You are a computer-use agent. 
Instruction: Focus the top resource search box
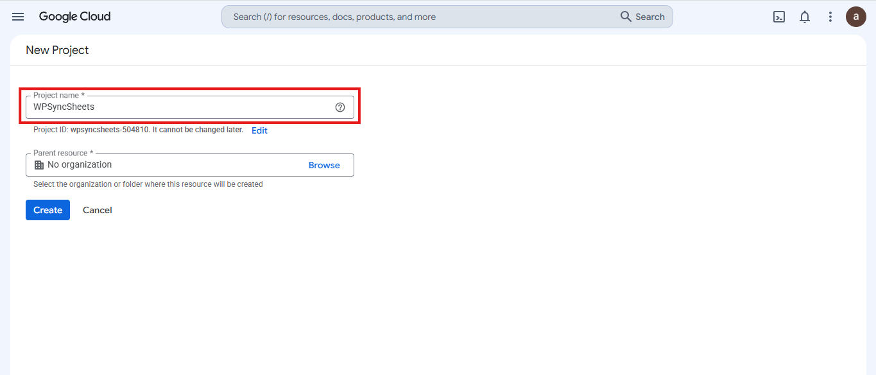click(447, 17)
